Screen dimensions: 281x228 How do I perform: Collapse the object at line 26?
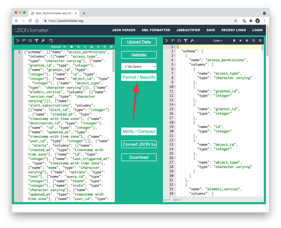click(175, 158)
